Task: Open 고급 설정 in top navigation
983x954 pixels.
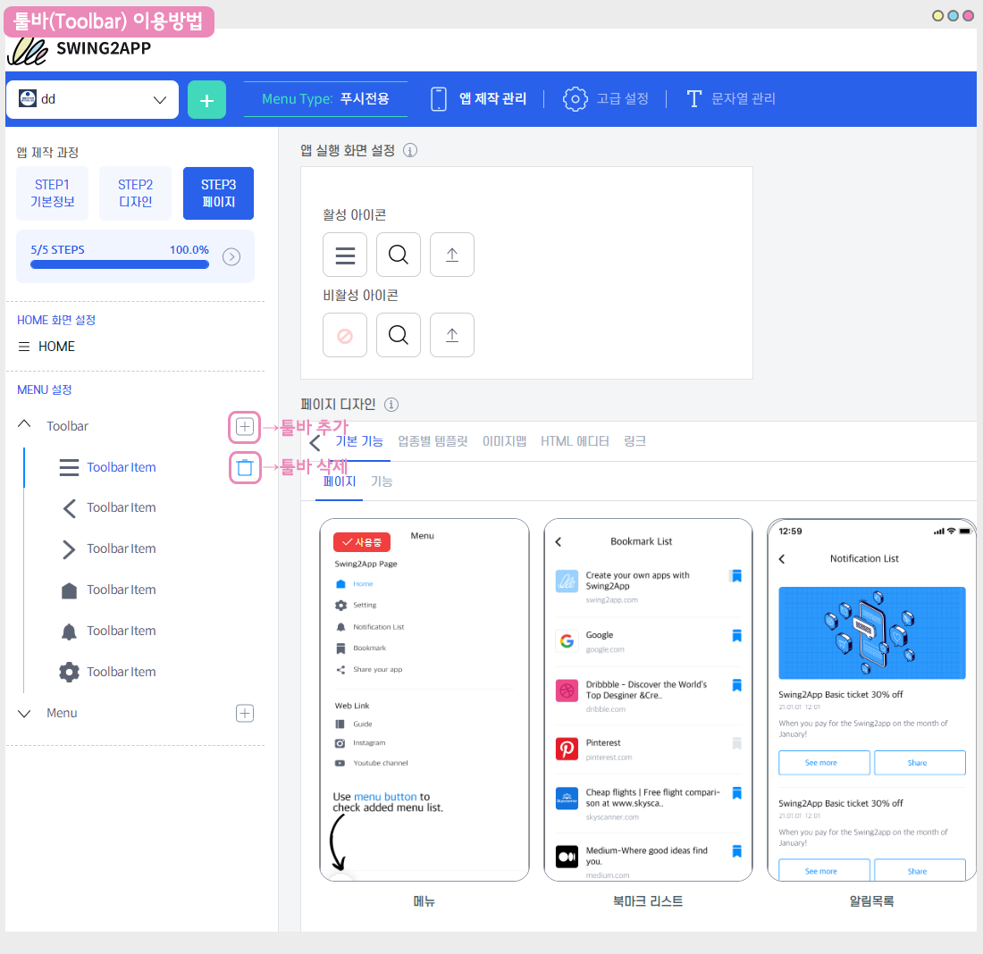Action: coord(605,99)
